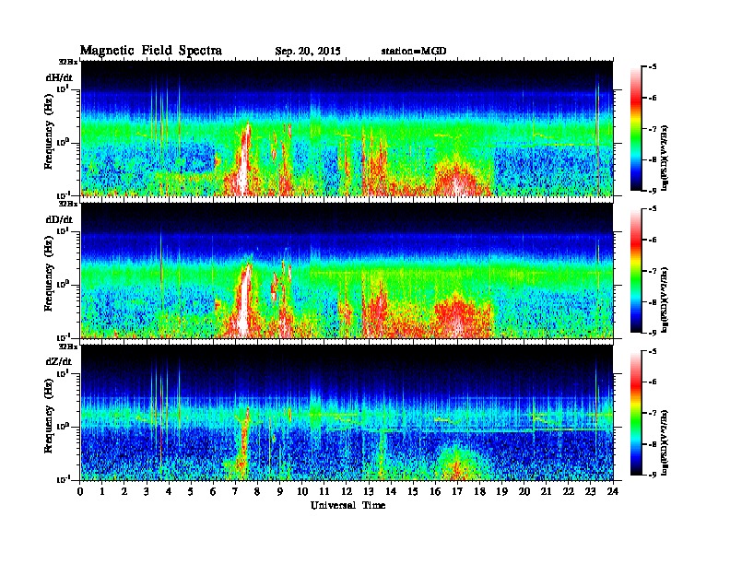Click the Universal Time tick label "24"

[x=613, y=492]
